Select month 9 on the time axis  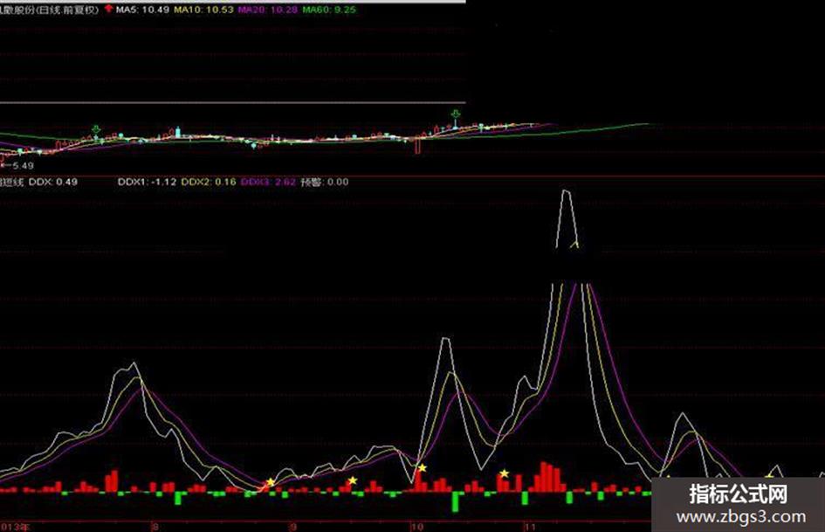click(x=292, y=526)
